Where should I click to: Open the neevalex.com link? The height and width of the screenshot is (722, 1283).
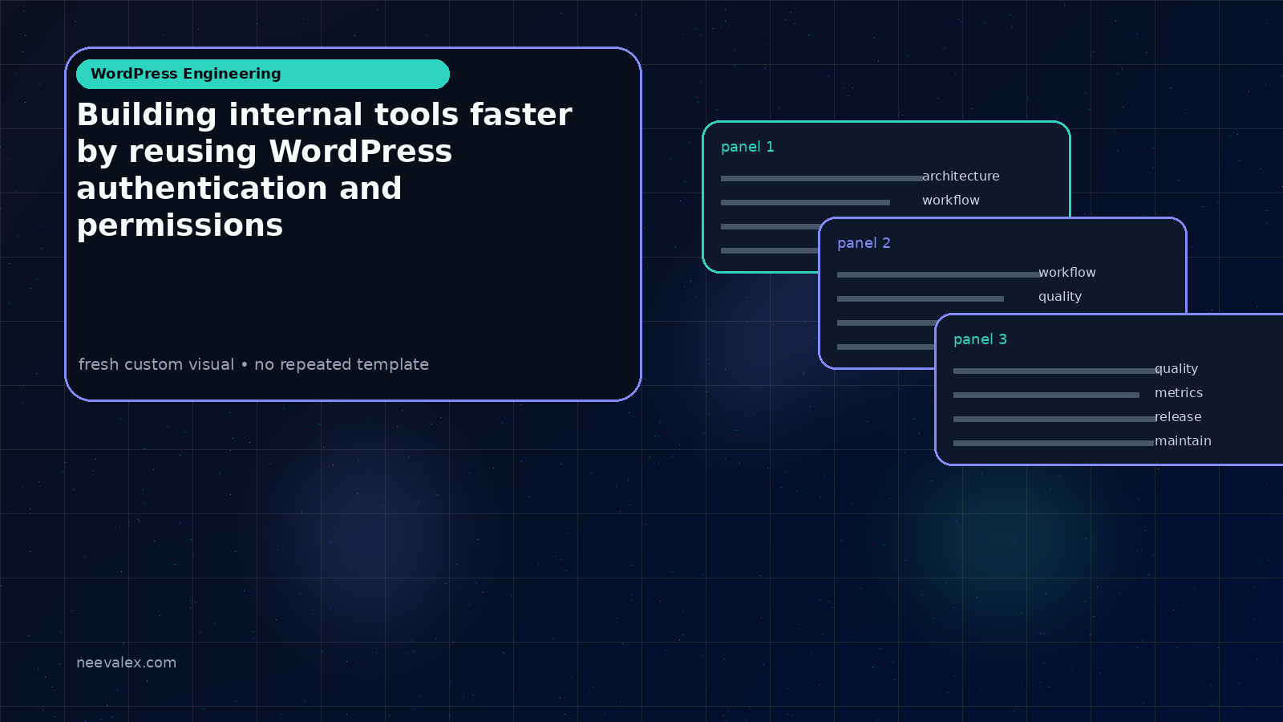(x=126, y=663)
